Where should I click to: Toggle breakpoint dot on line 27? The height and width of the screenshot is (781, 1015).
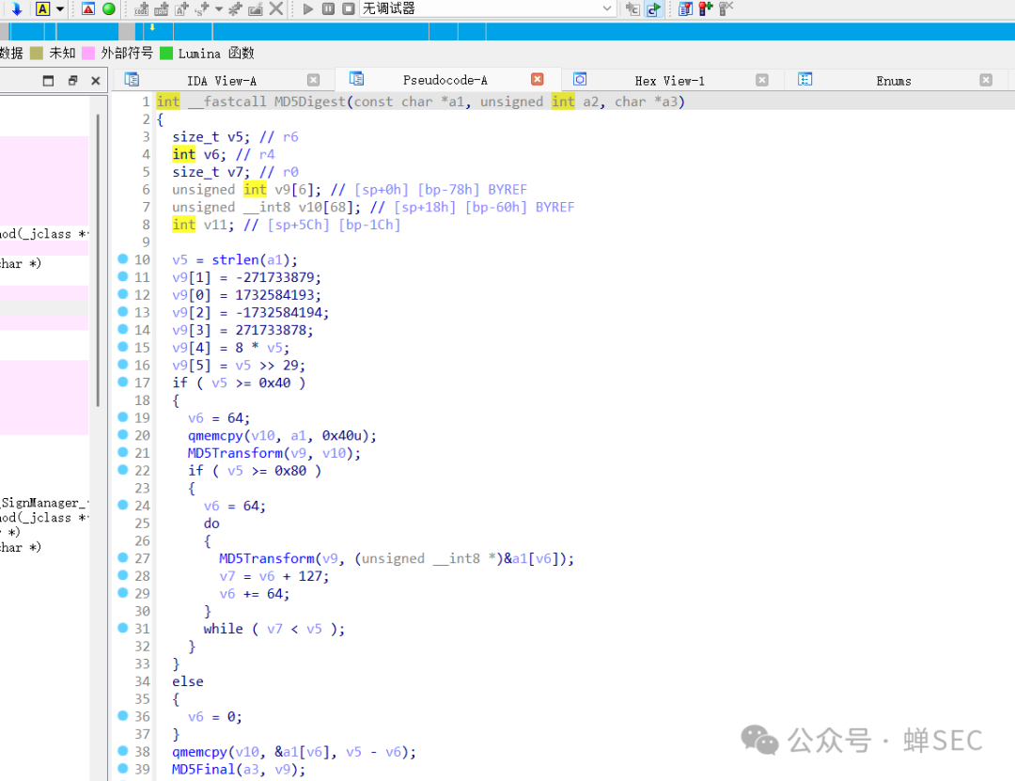(123, 557)
